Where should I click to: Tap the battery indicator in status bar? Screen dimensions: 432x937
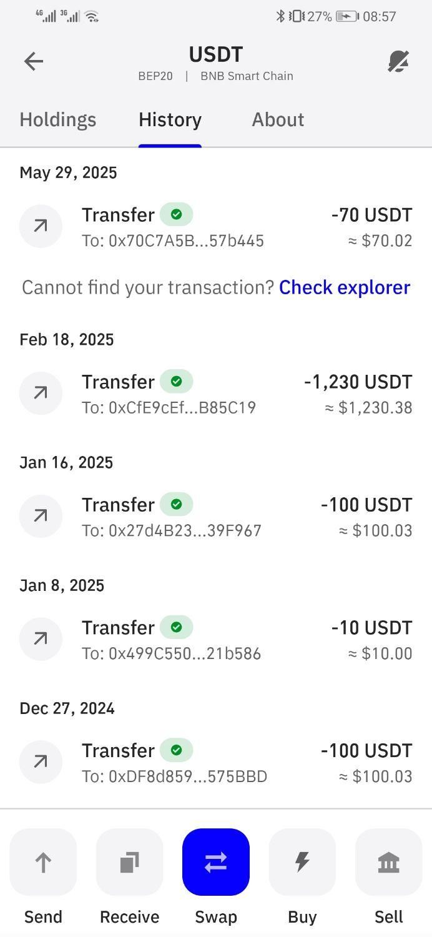[347, 16]
